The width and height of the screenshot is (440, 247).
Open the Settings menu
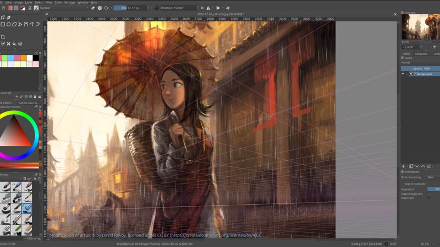(x=70, y=3)
